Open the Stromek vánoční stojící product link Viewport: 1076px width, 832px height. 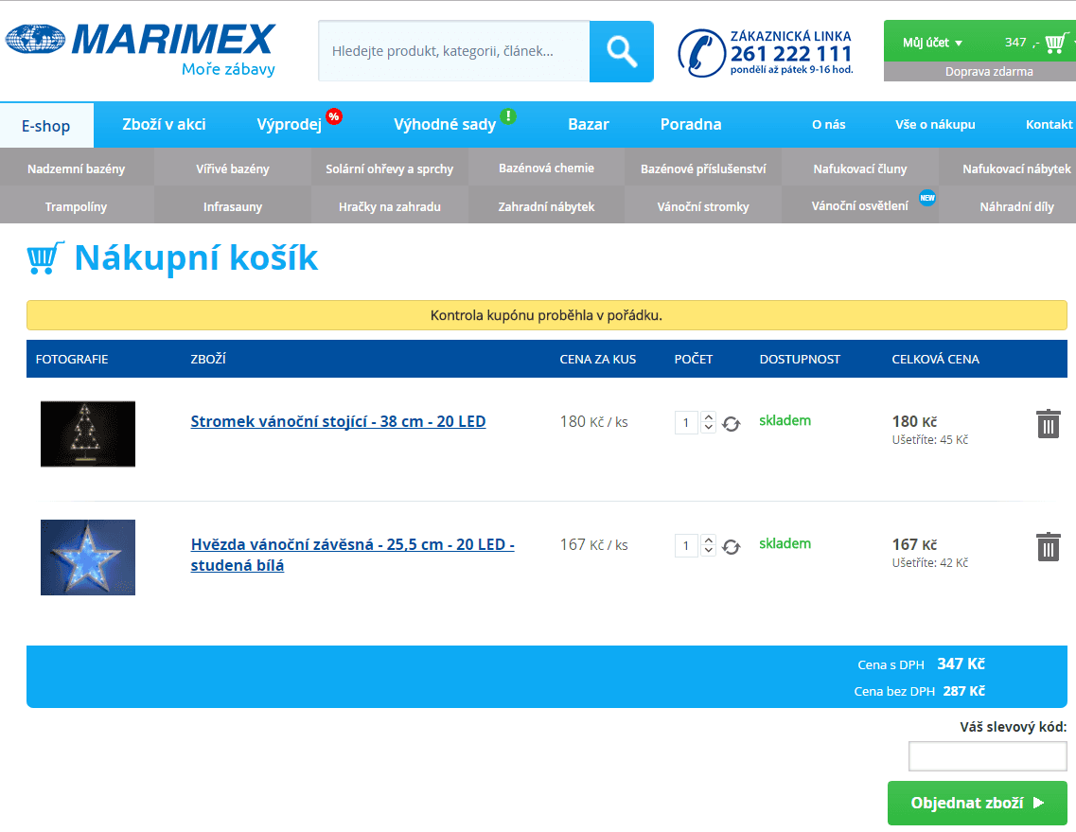pos(338,421)
